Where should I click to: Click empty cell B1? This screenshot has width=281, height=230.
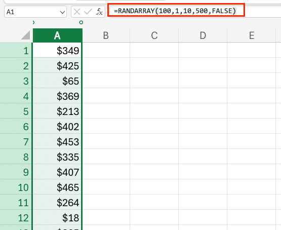pos(106,50)
